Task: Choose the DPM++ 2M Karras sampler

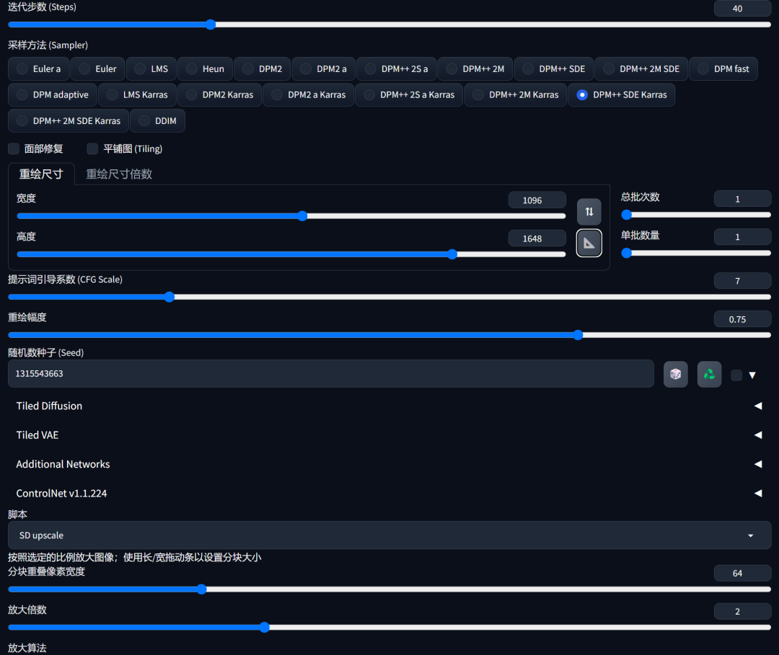Action: tap(516, 95)
